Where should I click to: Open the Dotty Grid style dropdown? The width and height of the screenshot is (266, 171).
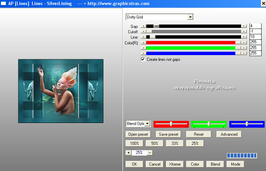[190, 17]
